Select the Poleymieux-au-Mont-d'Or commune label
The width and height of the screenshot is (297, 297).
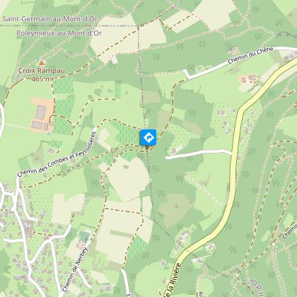point(59,33)
